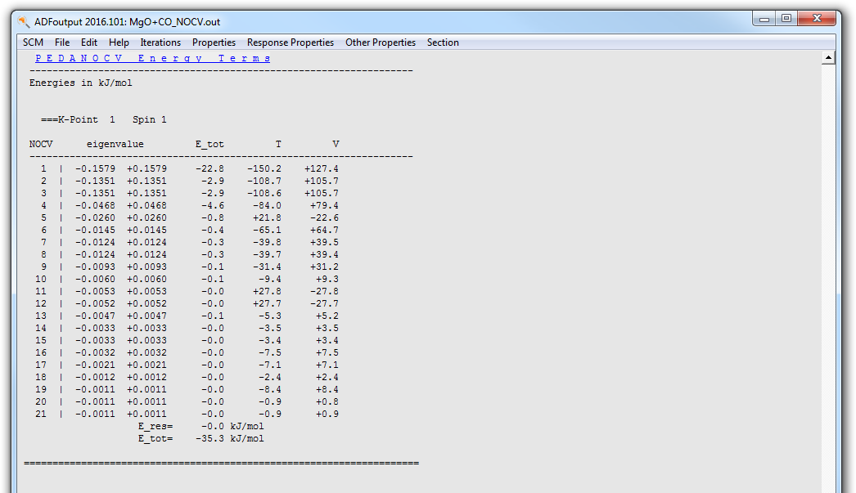This screenshot has height=493, width=856.
Task: Click eigenvalue +0.0012 in NOCV row 18
Action: [x=146, y=378]
